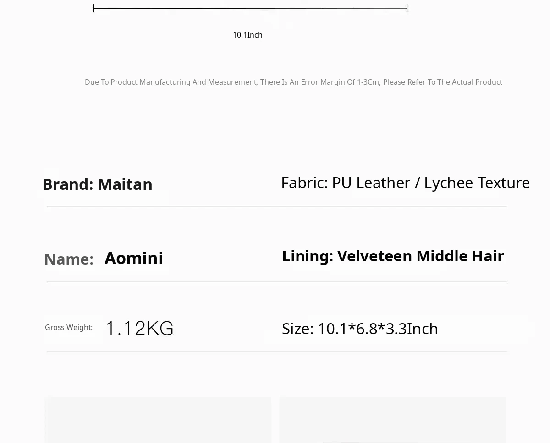Click the horizontal width dimension line
The image size is (550, 443).
coord(250,8)
